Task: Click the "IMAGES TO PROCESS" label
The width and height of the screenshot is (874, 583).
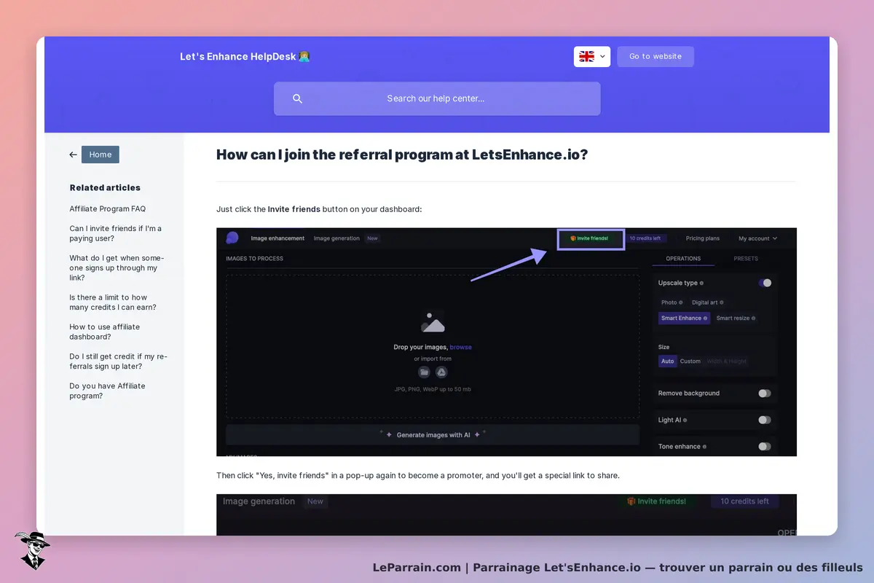Action: 254,259
